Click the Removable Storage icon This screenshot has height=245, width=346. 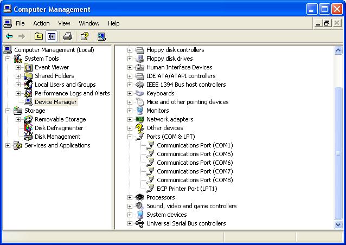click(x=28, y=119)
